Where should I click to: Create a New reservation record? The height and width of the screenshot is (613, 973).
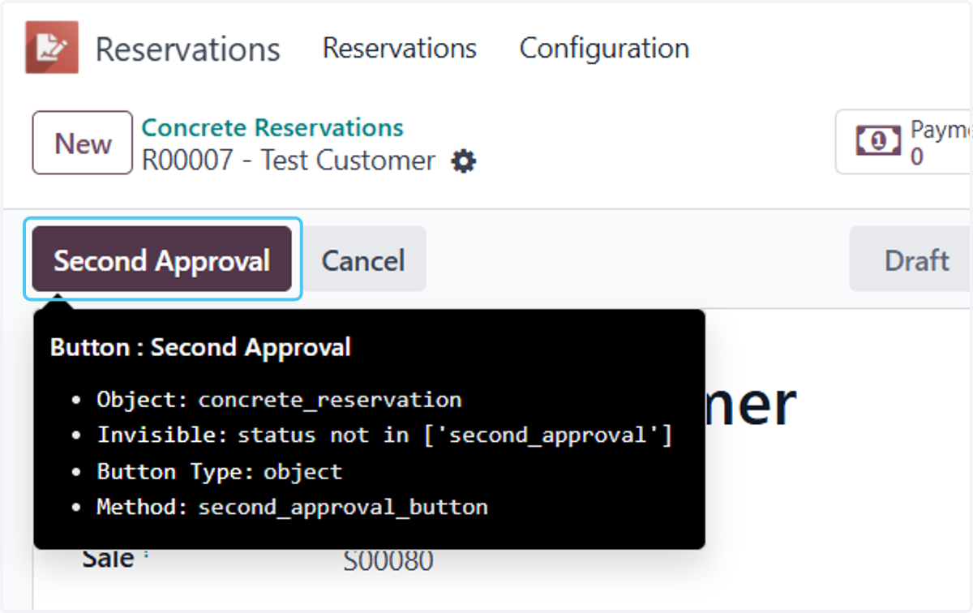click(83, 143)
